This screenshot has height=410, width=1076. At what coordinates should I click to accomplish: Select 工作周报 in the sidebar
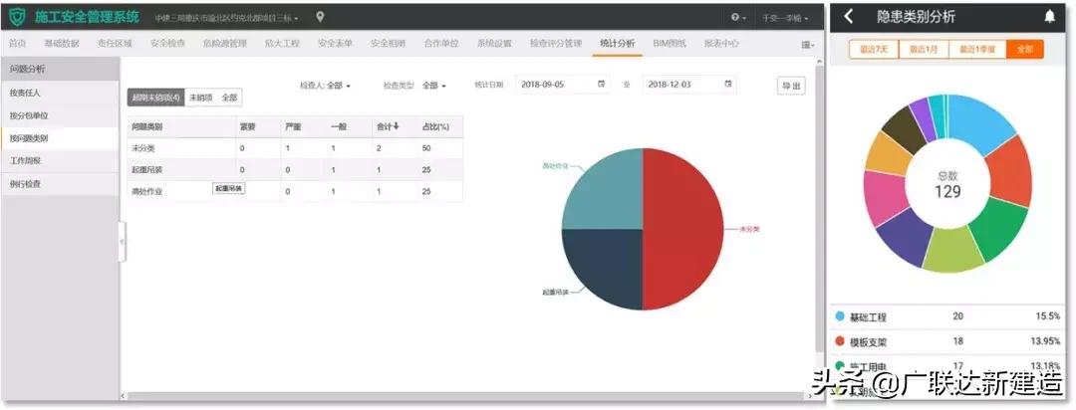point(60,160)
